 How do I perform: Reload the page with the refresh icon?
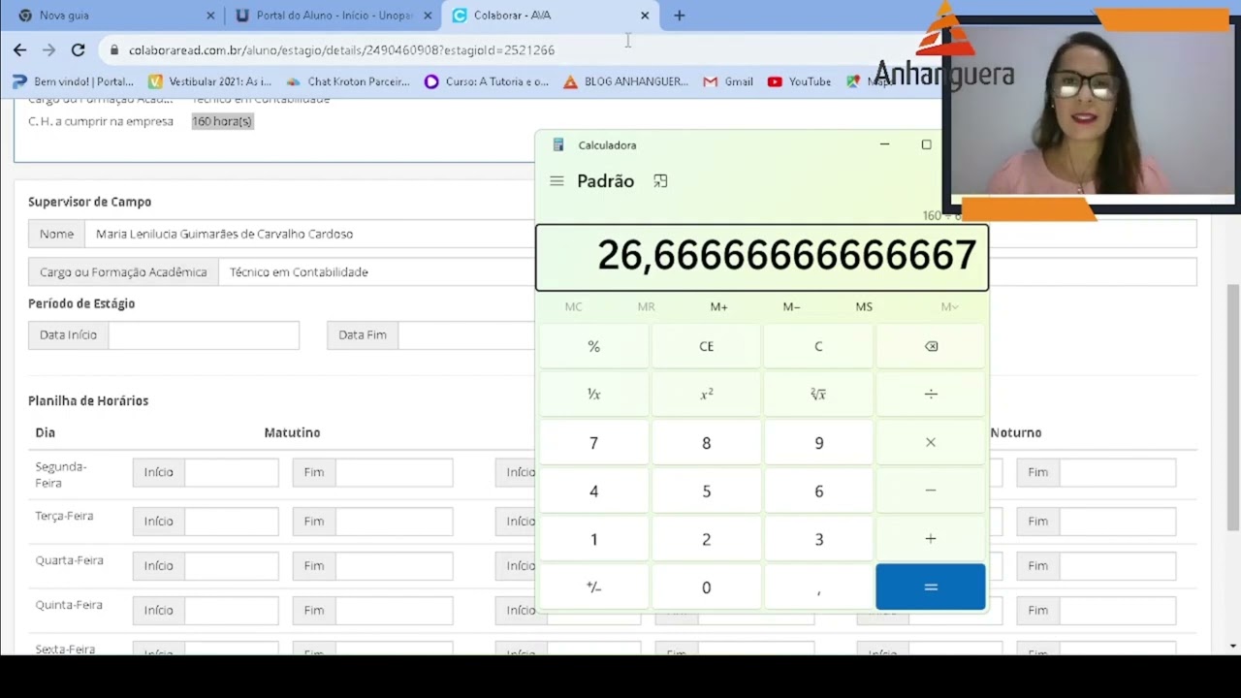[79, 49]
